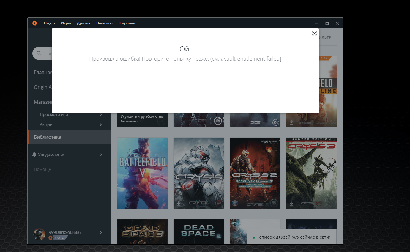Maximize the Origin window
The image size is (410, 252).
[327, 23]
